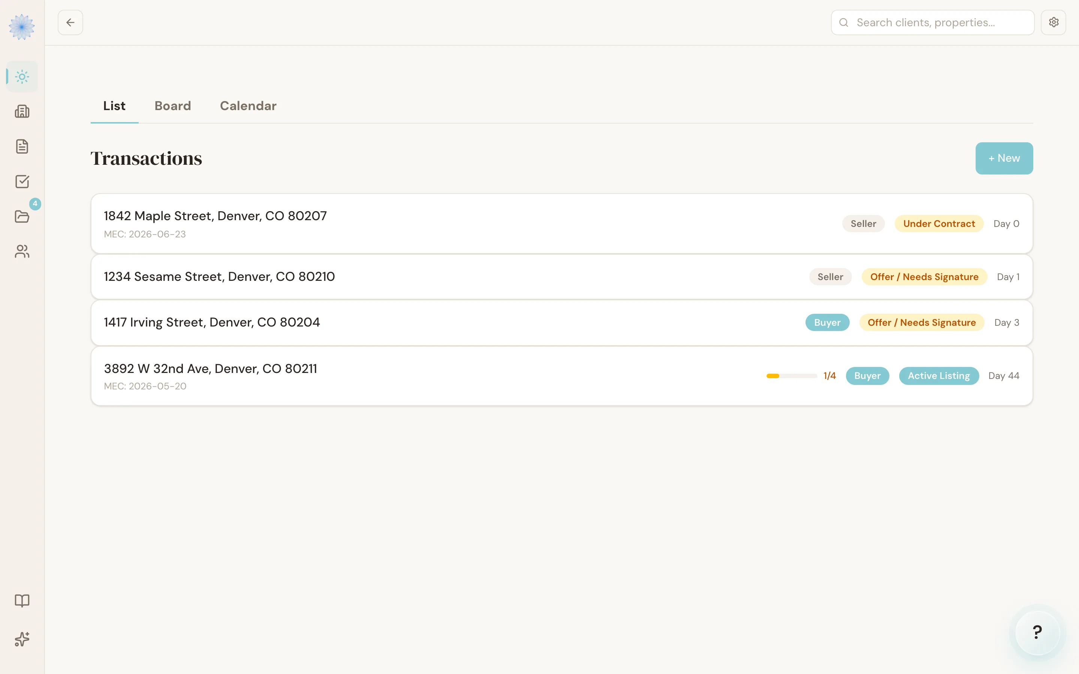Click the 1/4 progress count text
The image size is (1079, 674).
tap(829, 376)
